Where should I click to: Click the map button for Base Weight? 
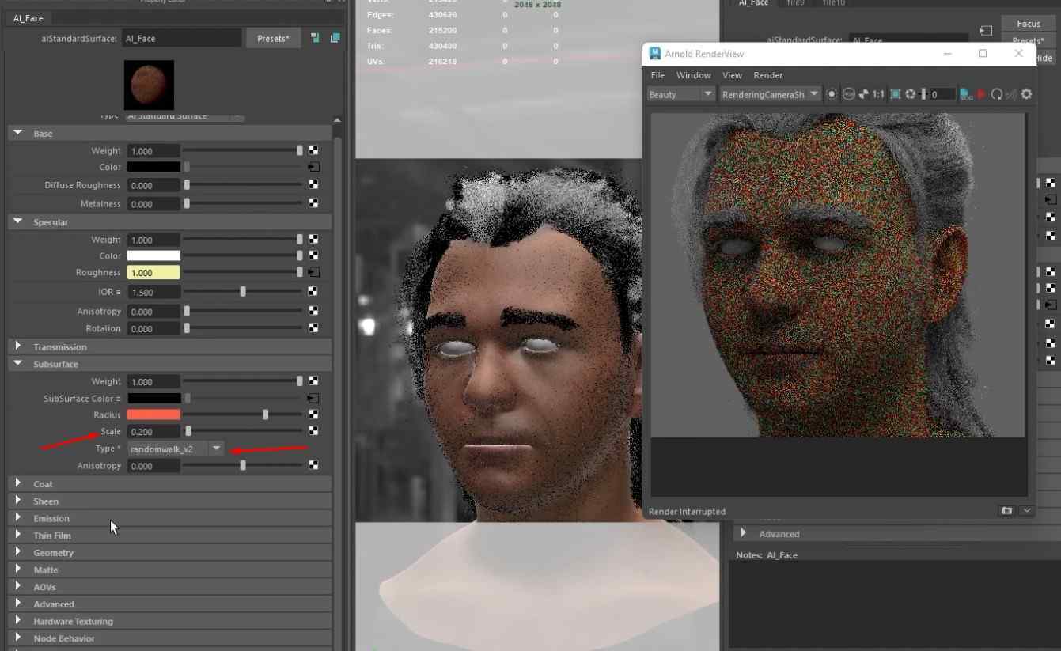pos(313,150)
